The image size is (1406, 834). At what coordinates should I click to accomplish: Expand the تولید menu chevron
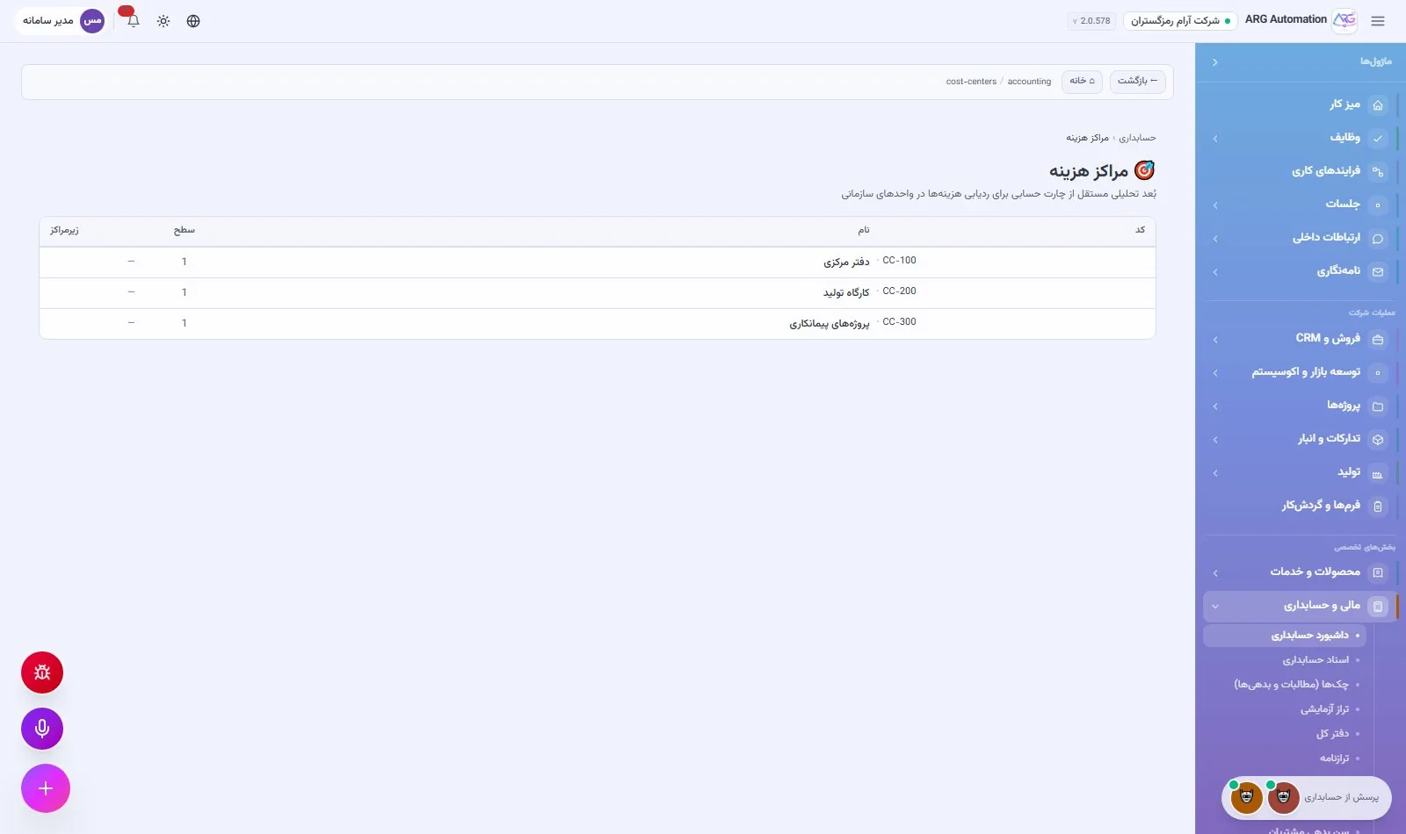1215,473
